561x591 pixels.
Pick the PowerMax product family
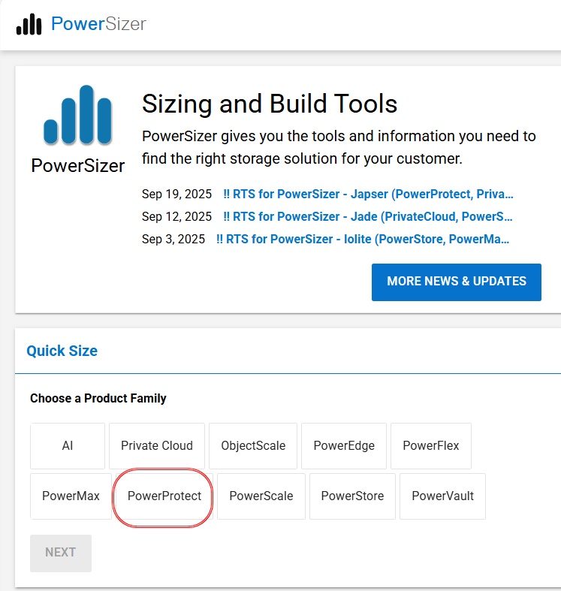pyautogui.click(x=71, y=496)
